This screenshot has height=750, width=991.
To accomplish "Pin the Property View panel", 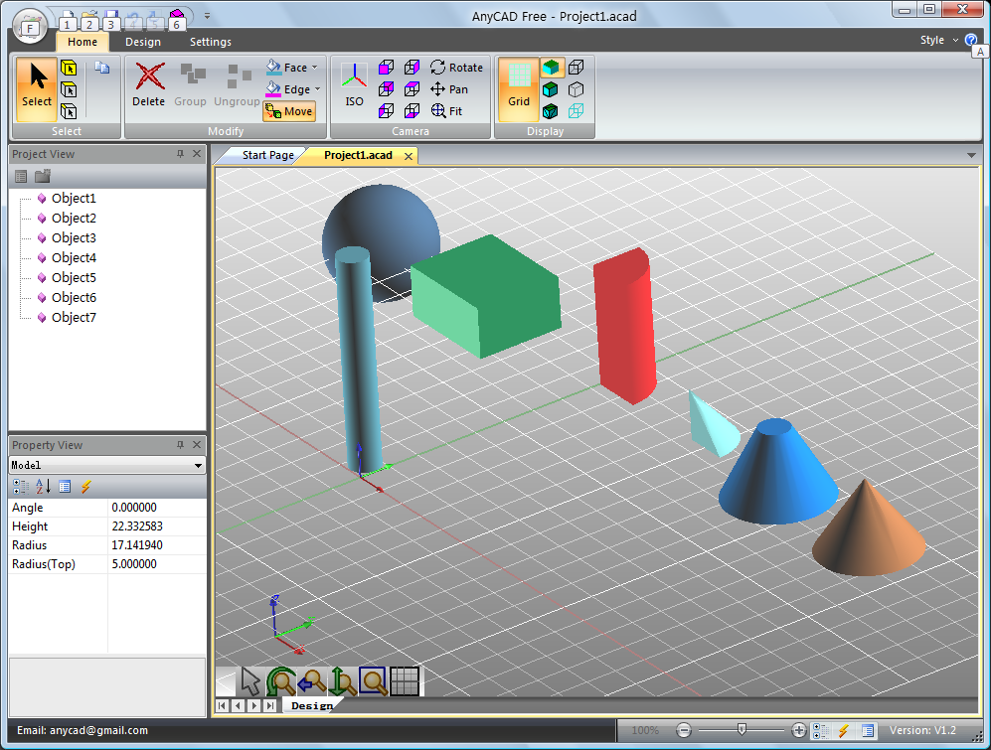I will tap(180, 445).
